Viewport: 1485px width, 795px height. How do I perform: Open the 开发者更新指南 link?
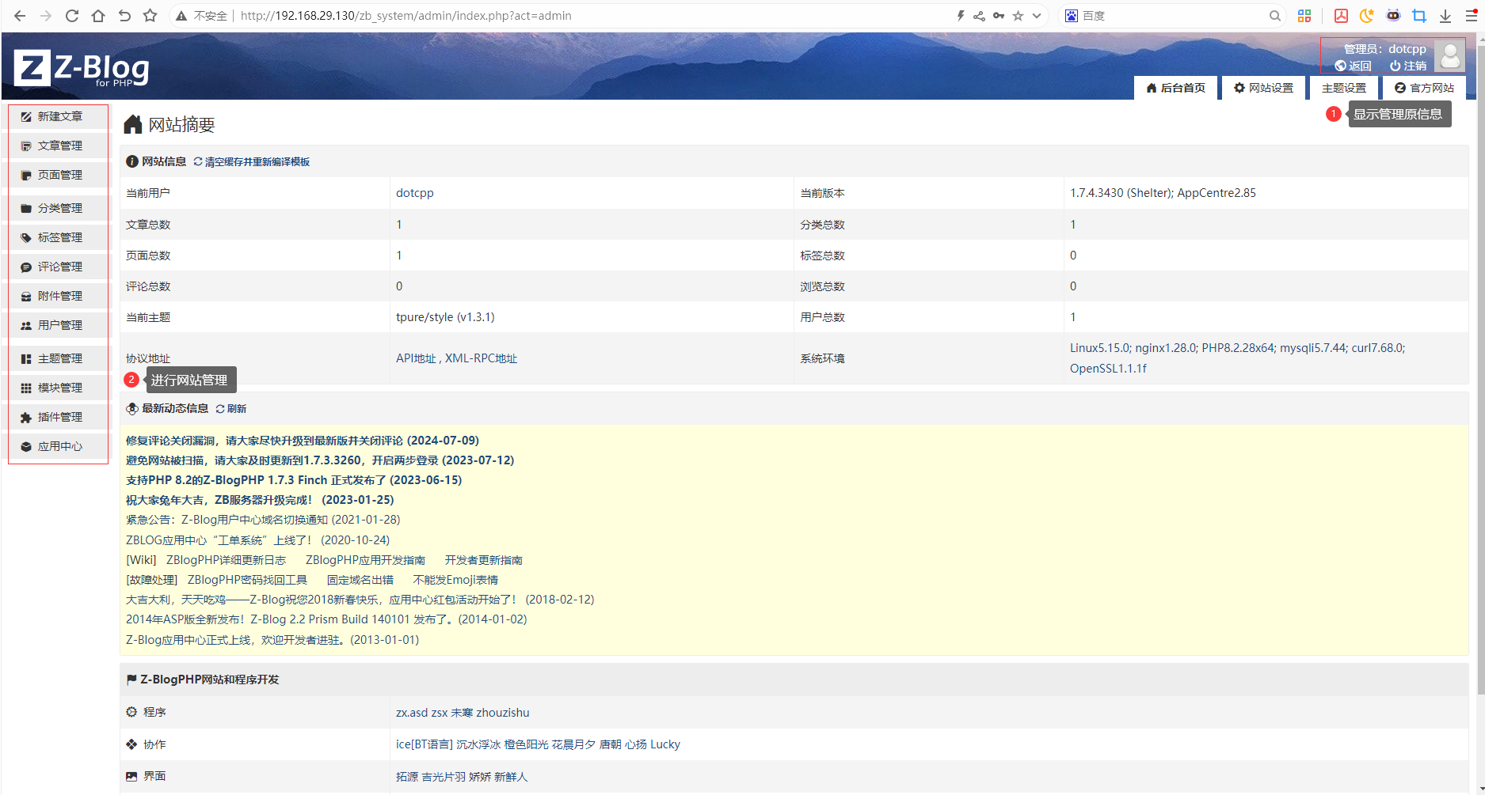483,560
